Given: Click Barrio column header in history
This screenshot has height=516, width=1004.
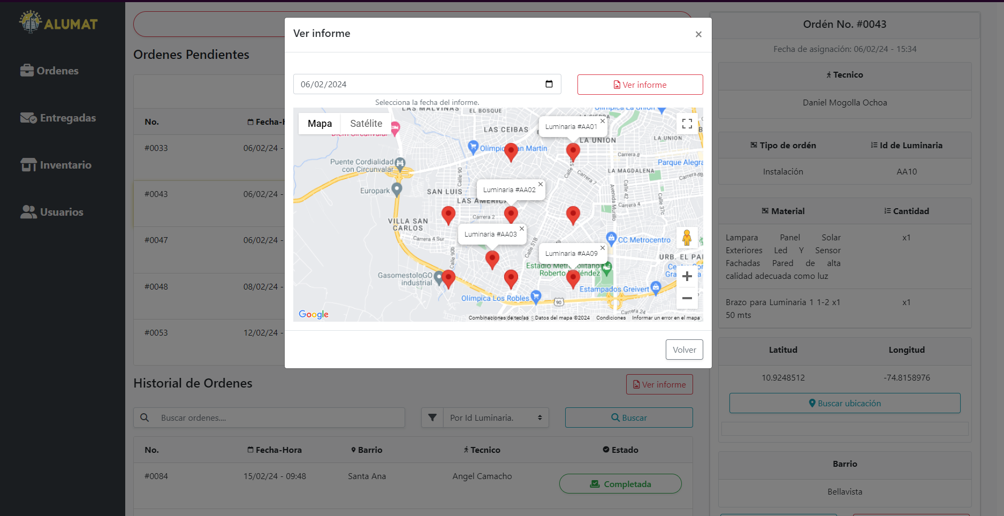Looking at the screenshot, I should (367, 450).
